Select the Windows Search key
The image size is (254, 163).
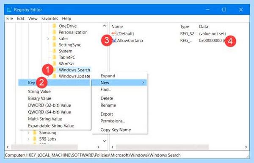coord(75,70)
